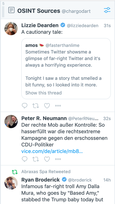Viewport: 115px width, 204px height.
Task: Retweet Lizzie Dearden's cautionary tale tweet
Action: tap(36, 106)
